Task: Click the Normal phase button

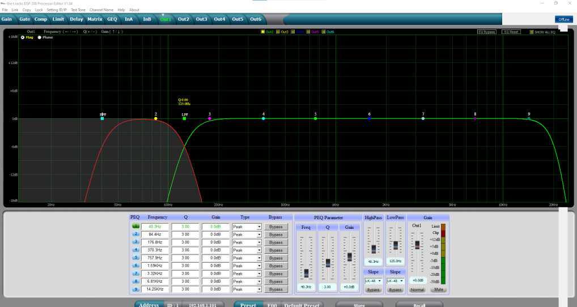Action: [417, 289]
